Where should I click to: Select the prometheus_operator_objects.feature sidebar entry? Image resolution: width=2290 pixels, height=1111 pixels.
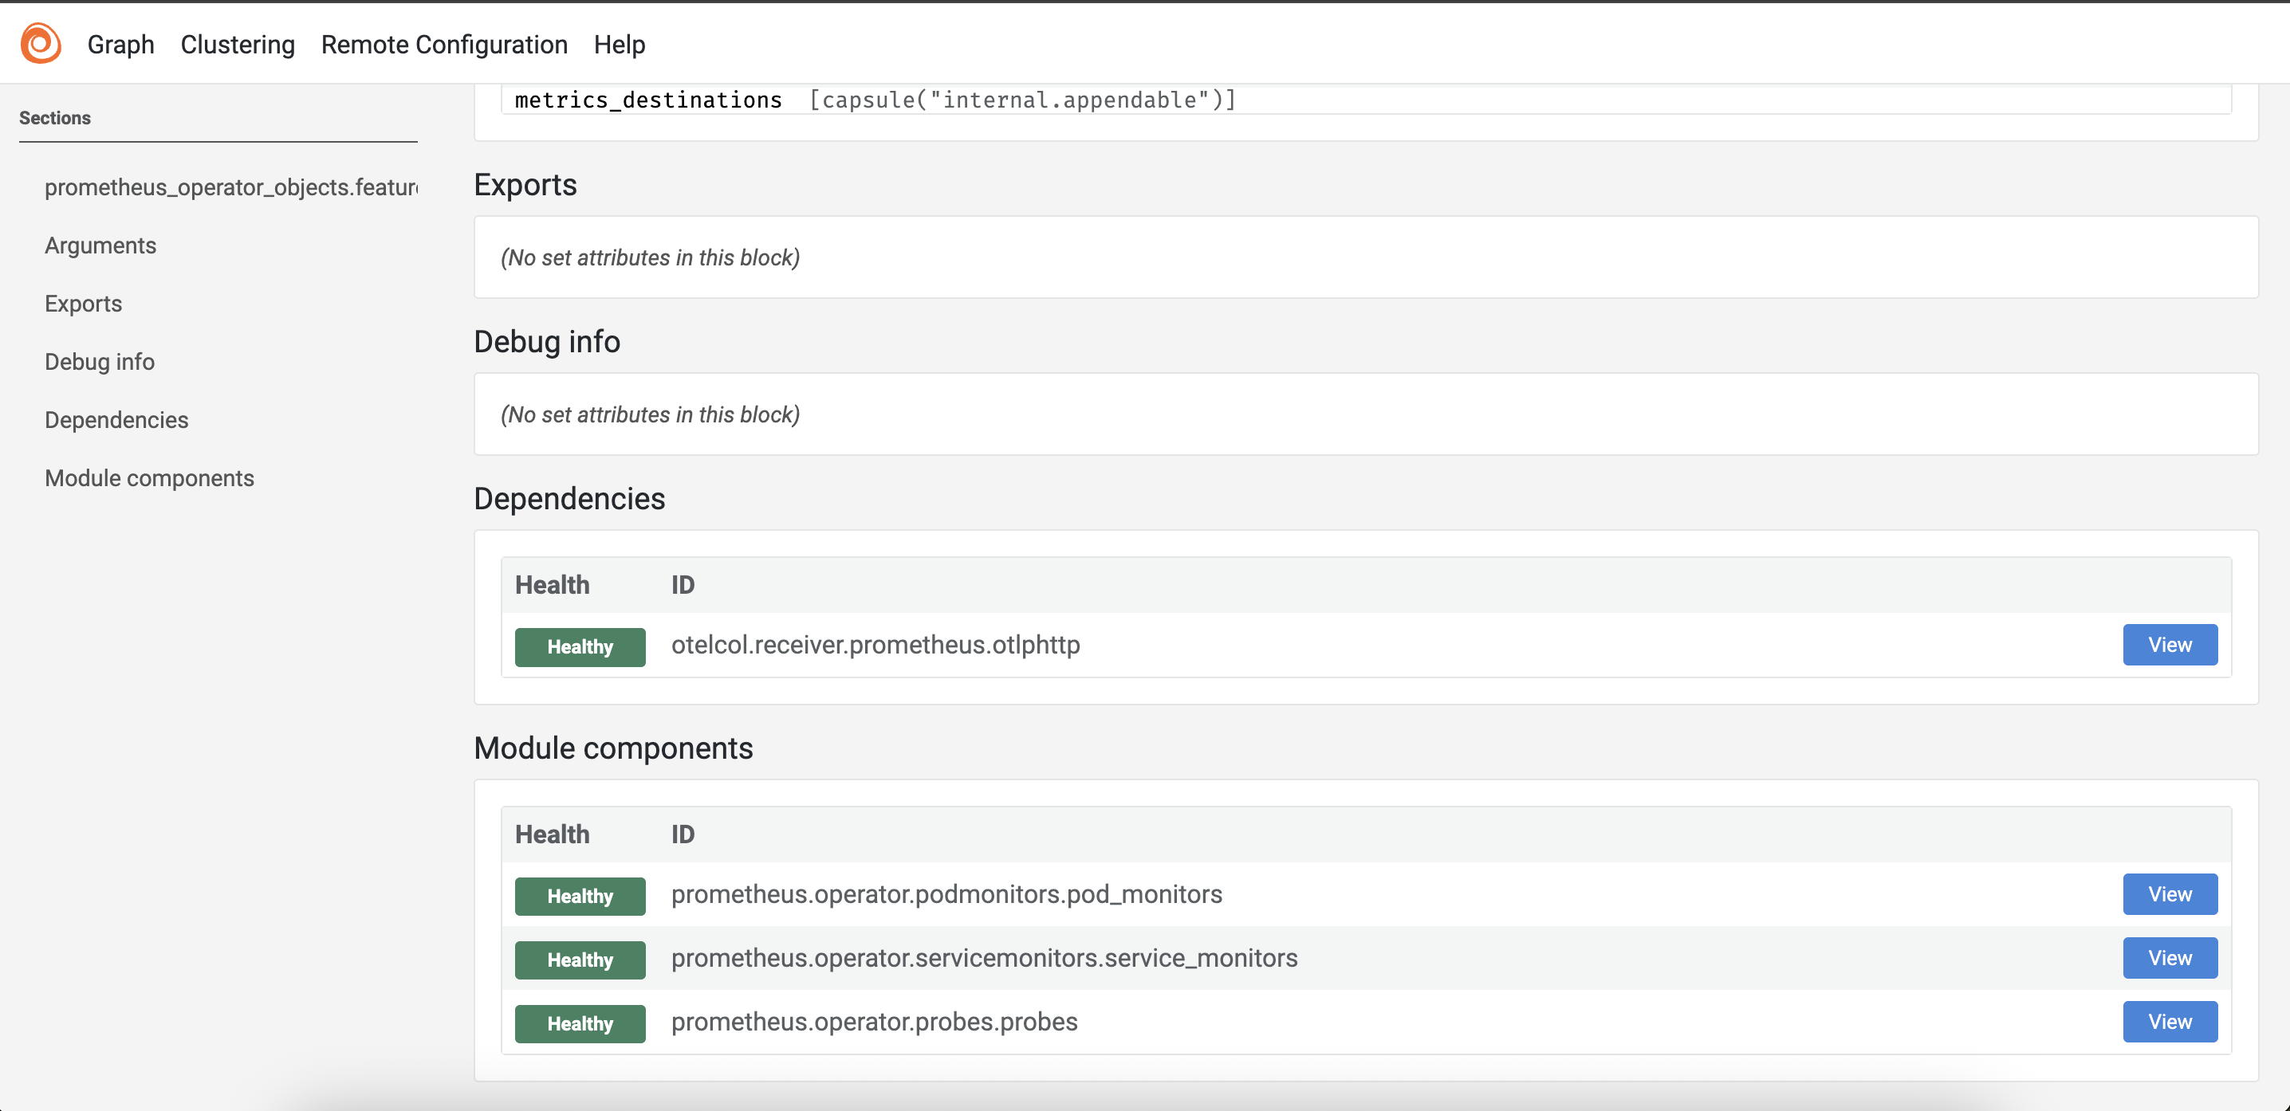coord(230,186)
